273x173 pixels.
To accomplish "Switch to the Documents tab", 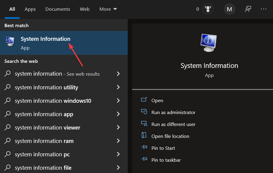I will pos(57,9).
